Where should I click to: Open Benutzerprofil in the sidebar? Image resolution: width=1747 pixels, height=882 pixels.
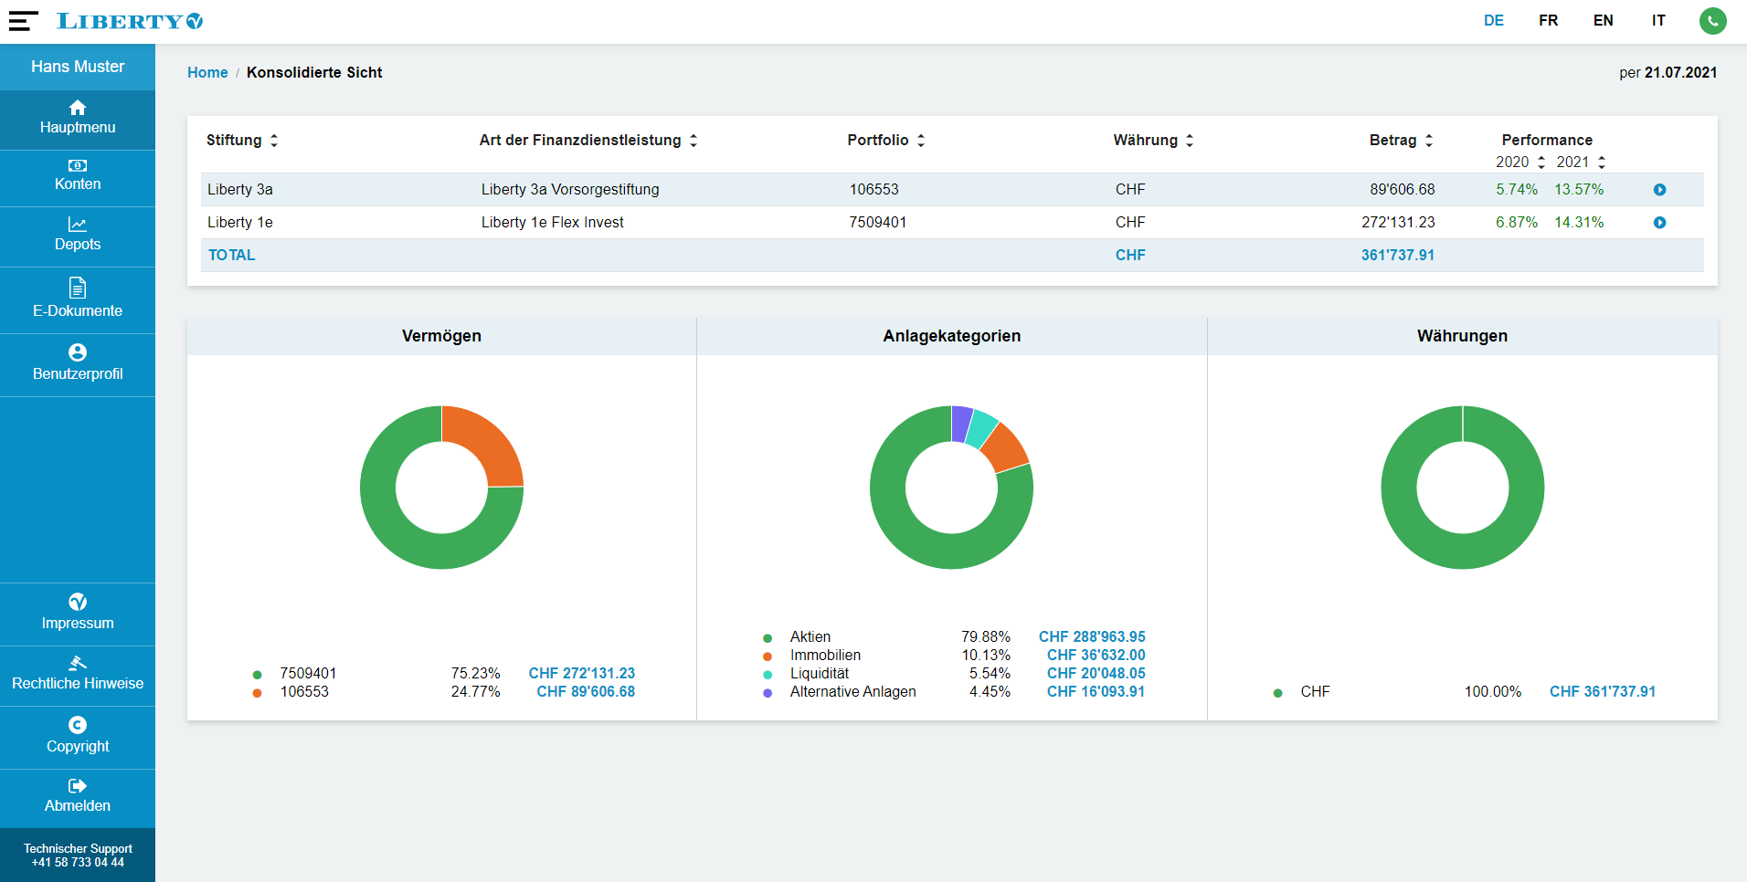click(x=78, y=365)
